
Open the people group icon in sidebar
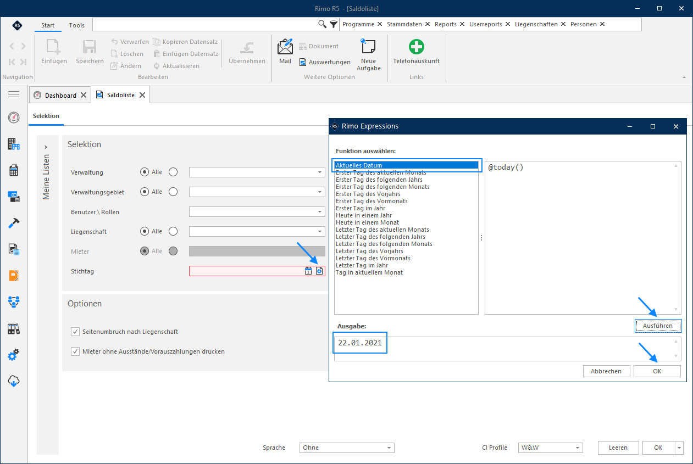[x=14, y=301]
